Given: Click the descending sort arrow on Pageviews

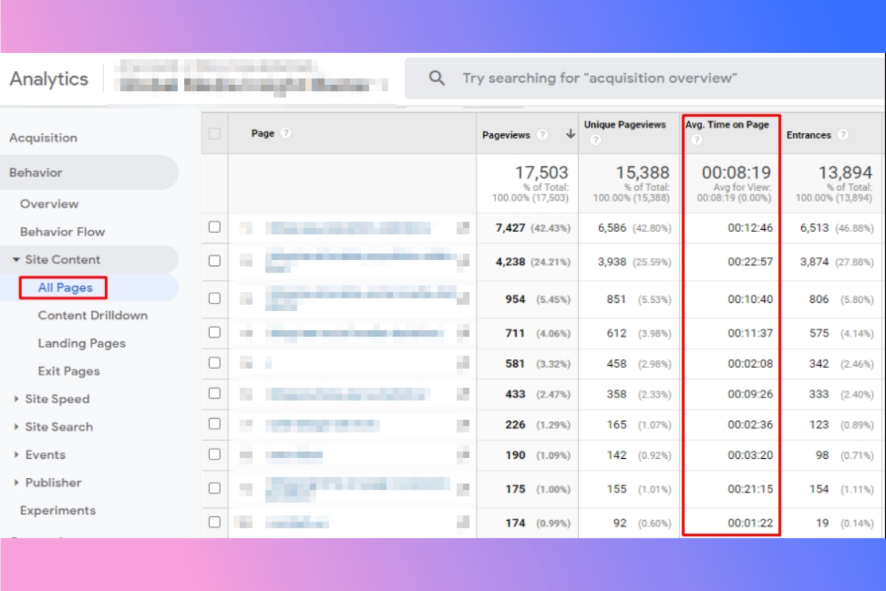Looking at the screenshot, I should pyautogui.click(x=570, y=135).
